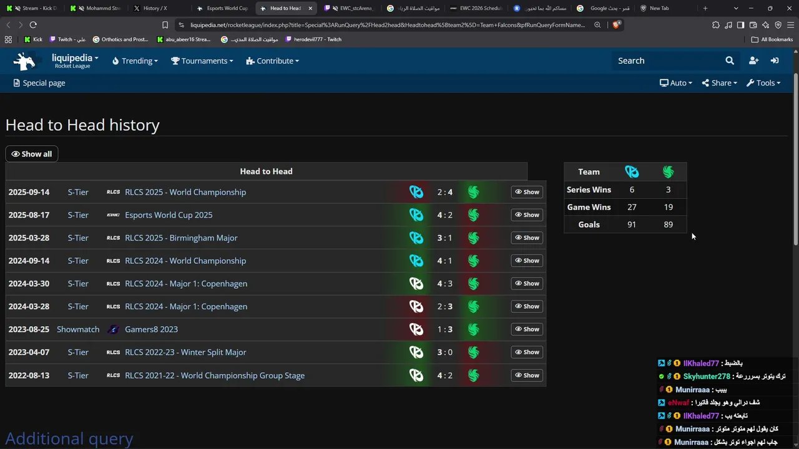799x449 pixels.
Task: Open the herodevil777 - Twitch bookmark
Action: (x=313, y=39)
